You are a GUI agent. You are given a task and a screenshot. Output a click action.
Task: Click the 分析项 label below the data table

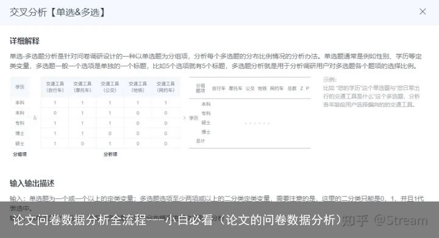(110, 154)
